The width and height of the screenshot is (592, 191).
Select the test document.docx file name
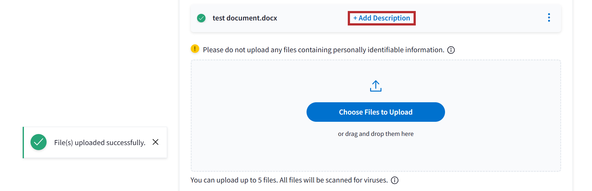245,18
